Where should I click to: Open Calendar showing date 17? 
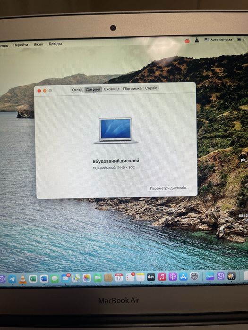119,278
